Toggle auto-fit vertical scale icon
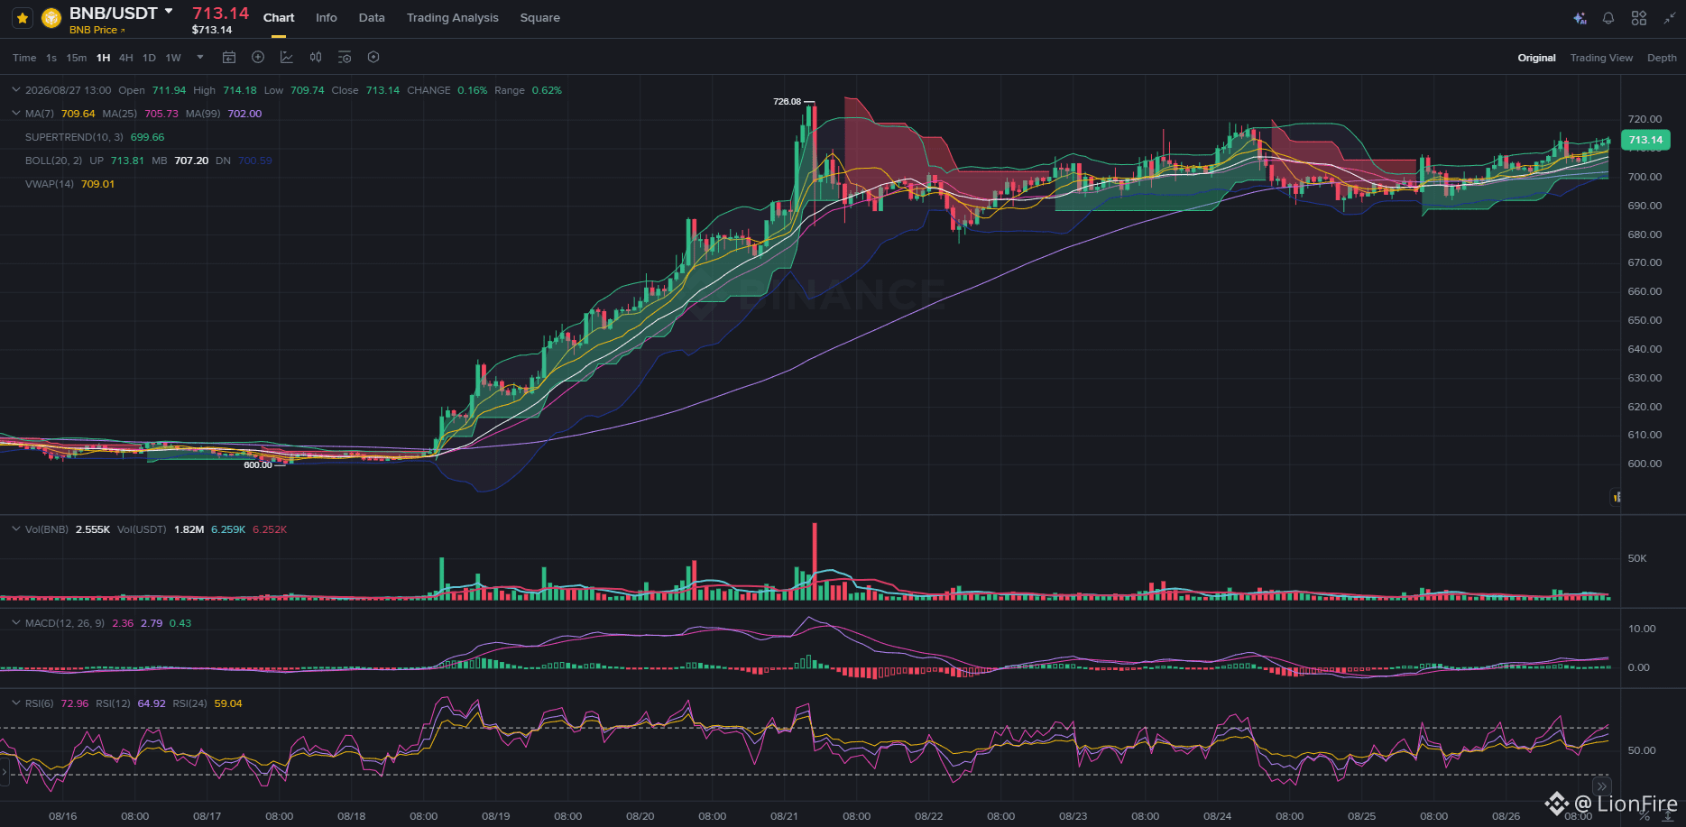 tap(1668, 816)
